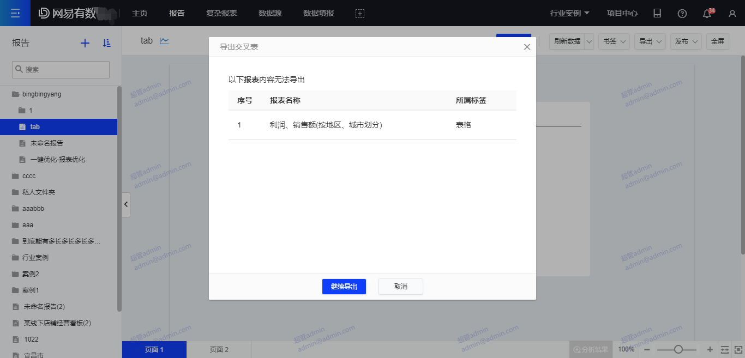Click the sort icon in 报告 panel
Screen dimensions: 745x358
point(107,43)
